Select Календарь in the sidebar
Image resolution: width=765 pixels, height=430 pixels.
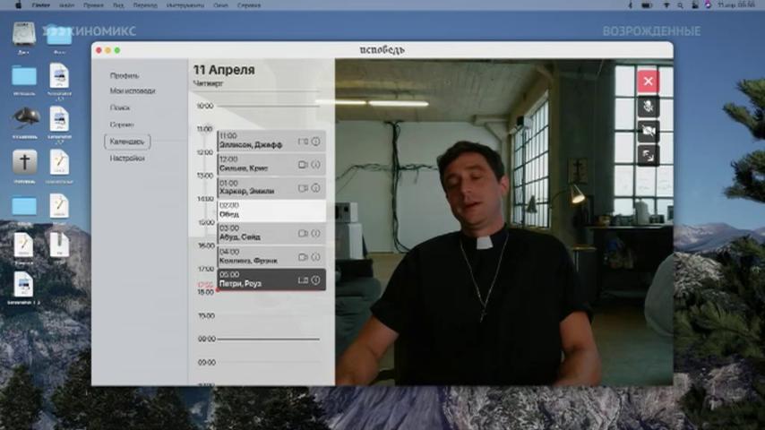pyautogui.click(x=127, y=142)
